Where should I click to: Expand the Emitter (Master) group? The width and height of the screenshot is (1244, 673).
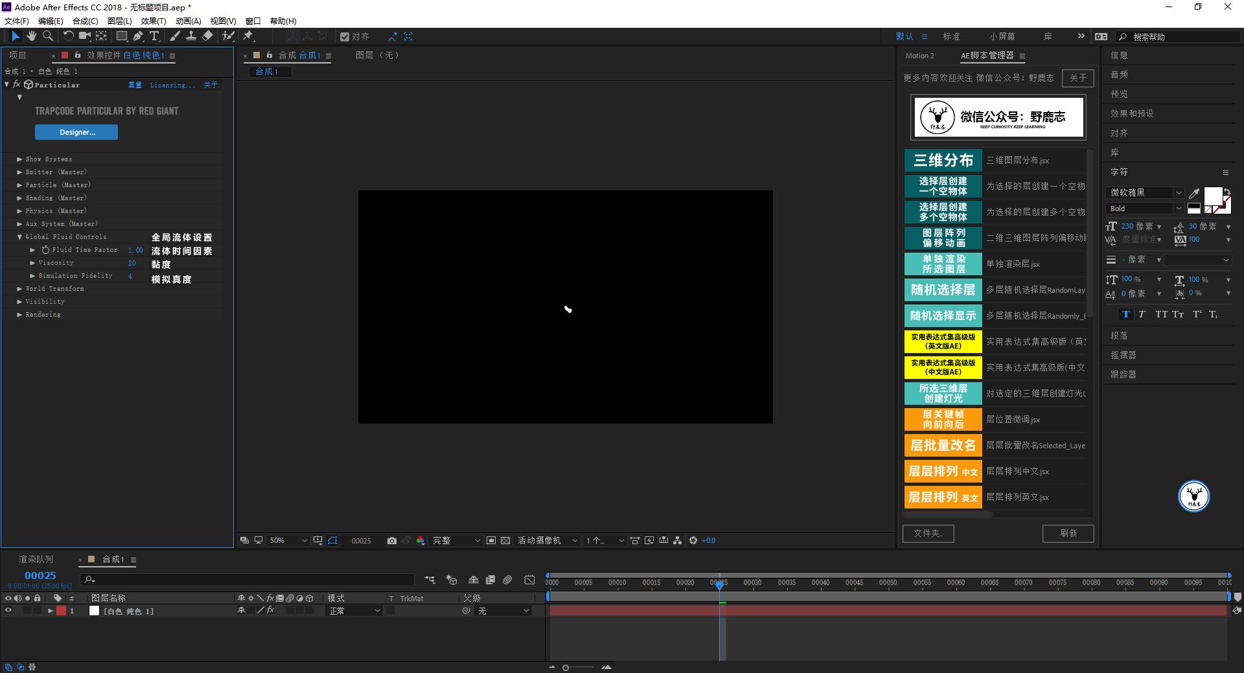click(x=19, y=172)
